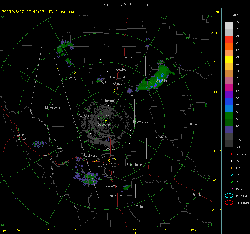Click the red forecast ellipse legend icon

pyautogui.click(x=229, y=203)
